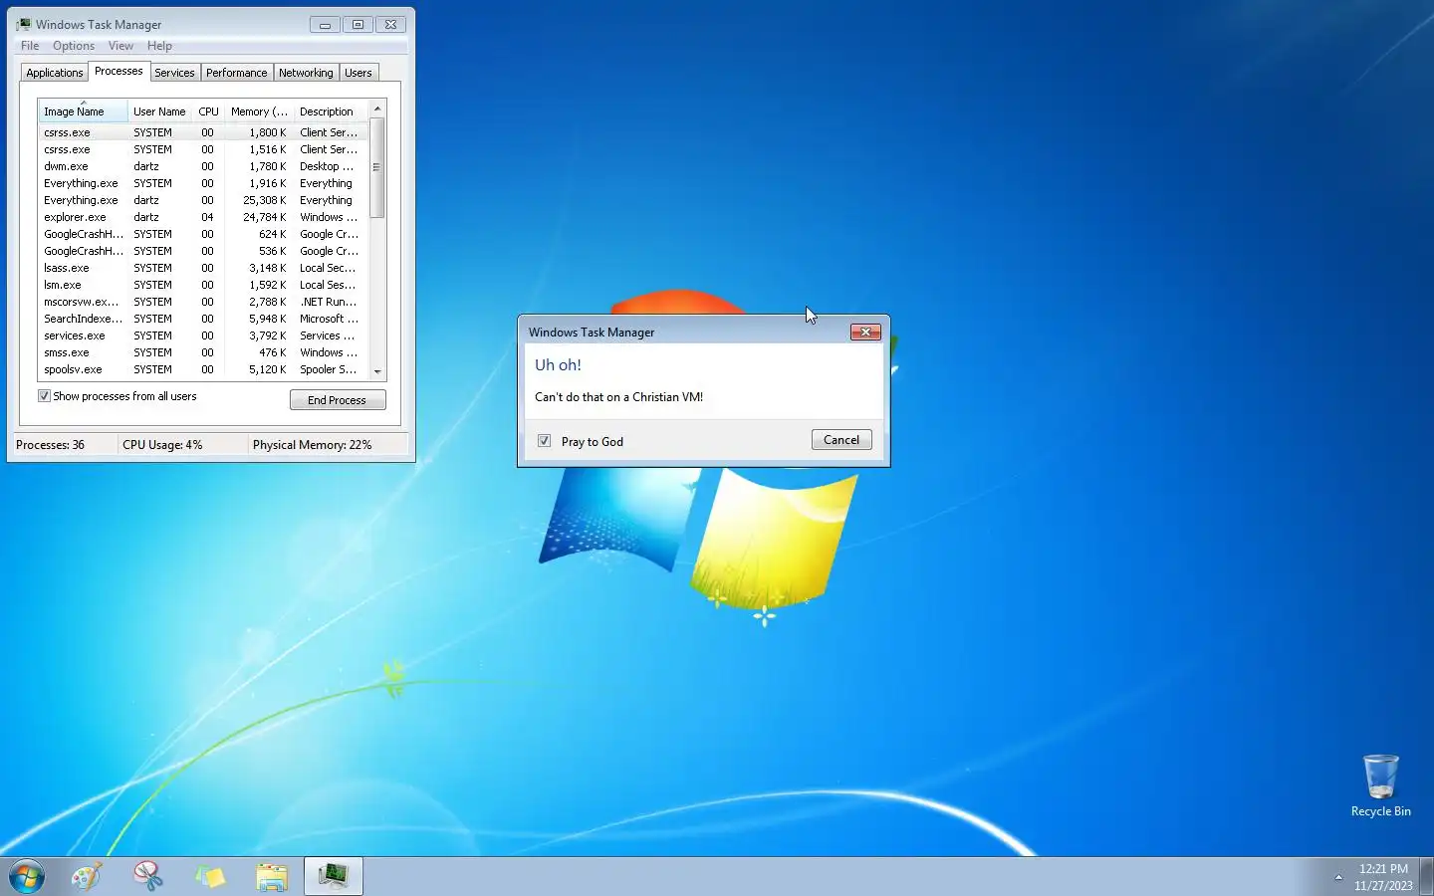Select the lsm.exe process
The width and height of the screenshot is (1434, 896).
[x=203, y=285]
